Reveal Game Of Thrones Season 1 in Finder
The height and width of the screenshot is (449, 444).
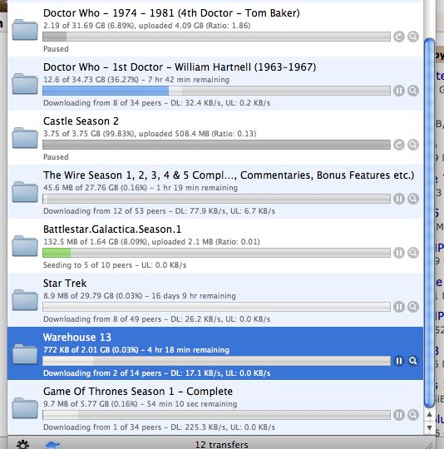(413, 415)
